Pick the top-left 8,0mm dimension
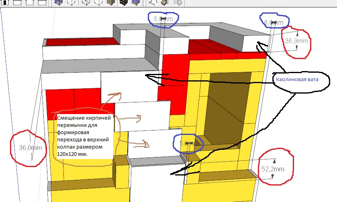The width and height of the screenshot is (337, 202). [x=161, y=19]
